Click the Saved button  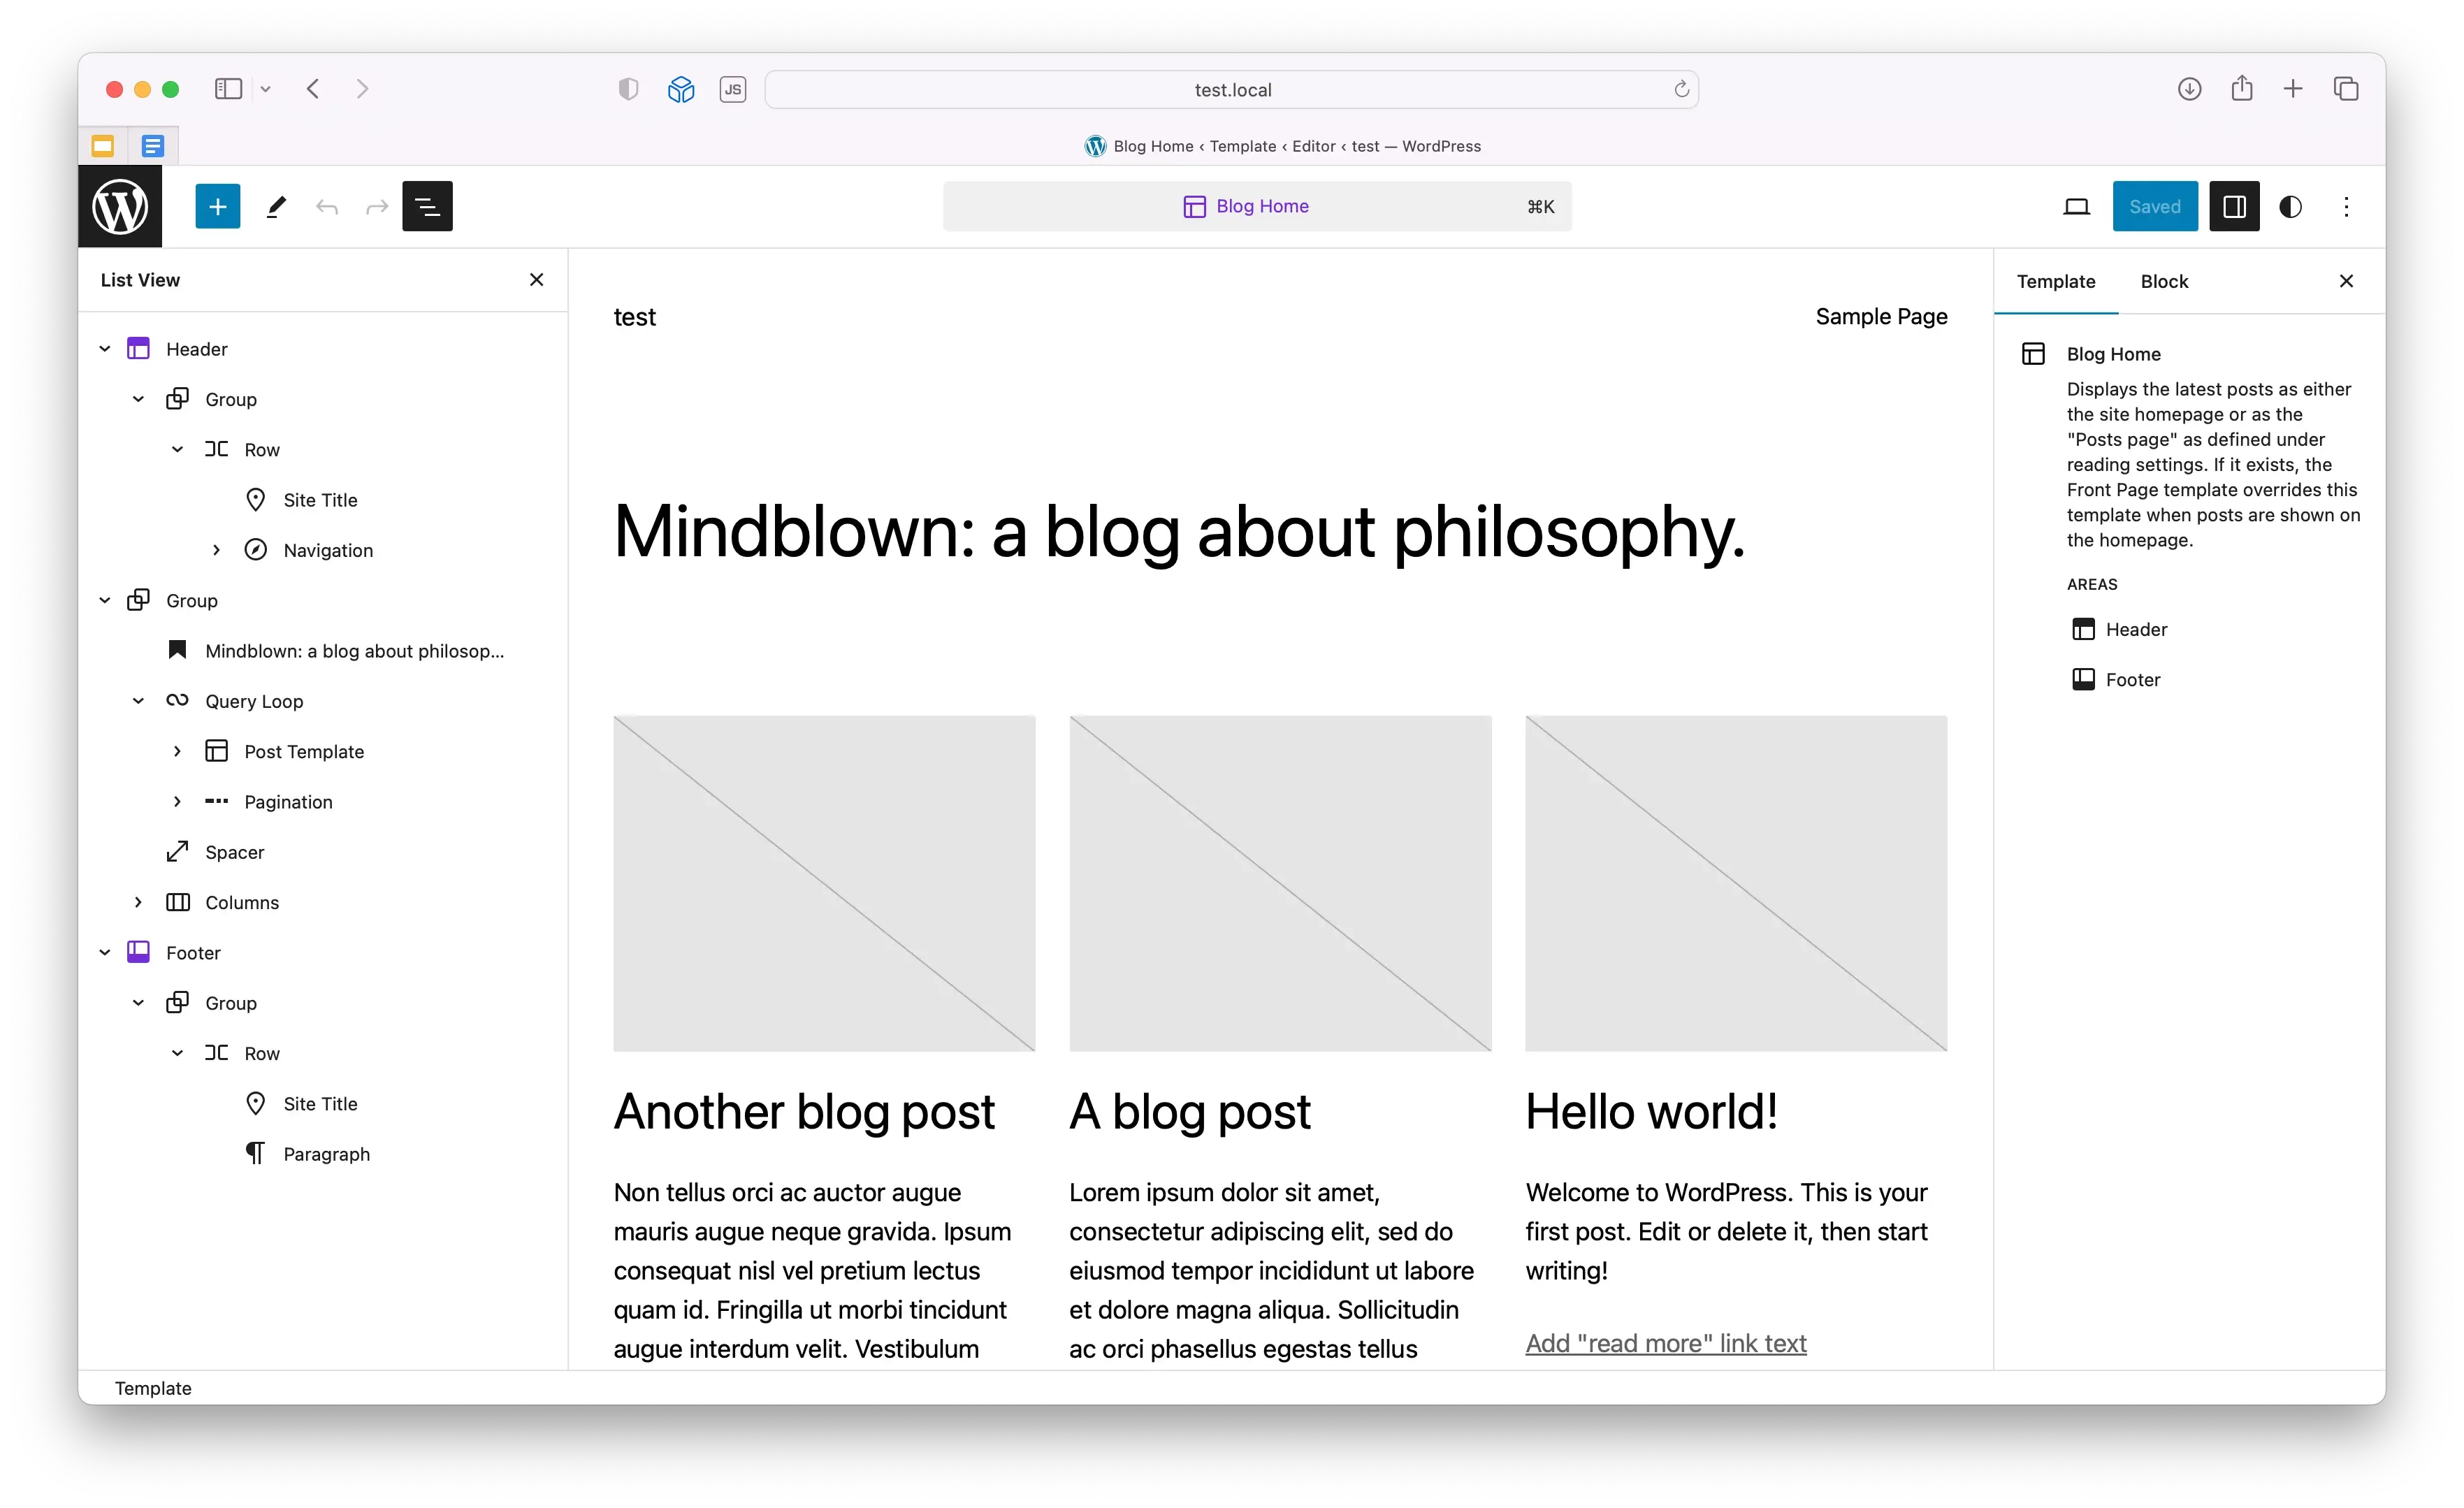(x=2155, y=206)
